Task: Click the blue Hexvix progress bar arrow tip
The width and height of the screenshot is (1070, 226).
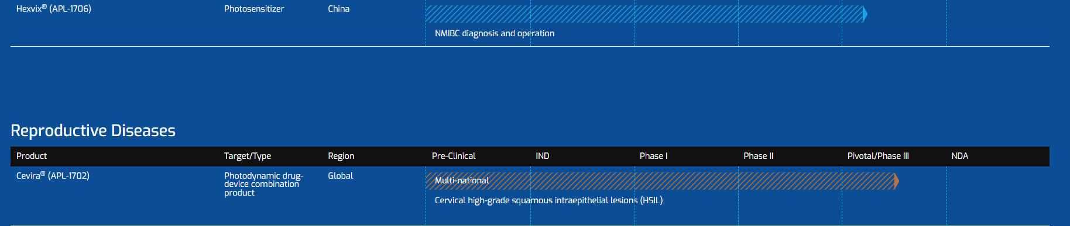Action: click(865, 14)
